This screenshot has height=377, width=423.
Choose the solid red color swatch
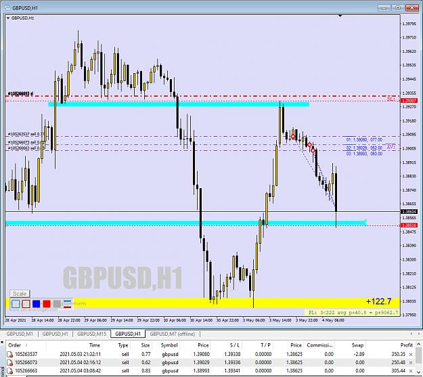[x=47, y=304]
